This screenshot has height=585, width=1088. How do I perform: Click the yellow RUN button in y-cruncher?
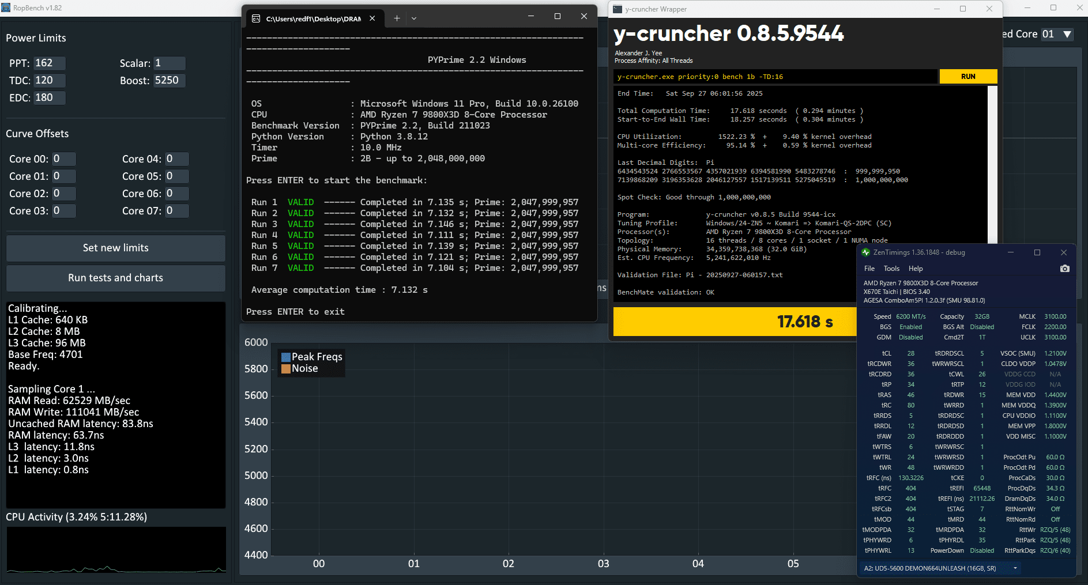[968, 77]
